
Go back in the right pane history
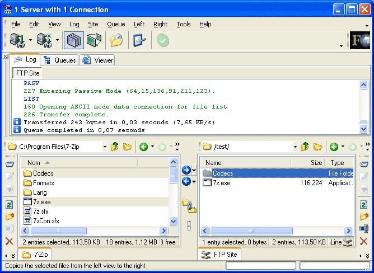[334, 147]
